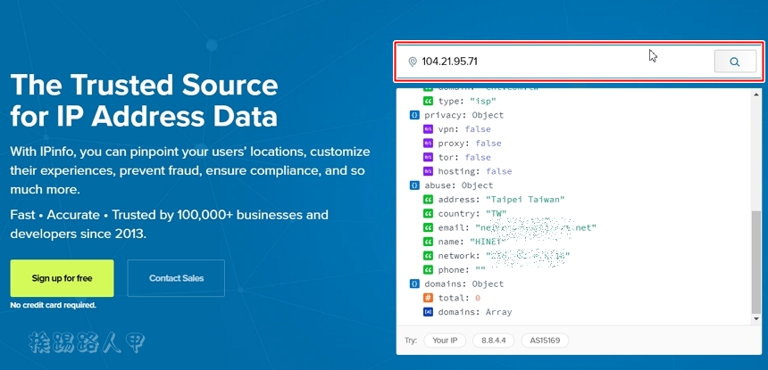Click the boolean icon beside proxy
This screenshot has height=370, width=768.
pos(428,144)
